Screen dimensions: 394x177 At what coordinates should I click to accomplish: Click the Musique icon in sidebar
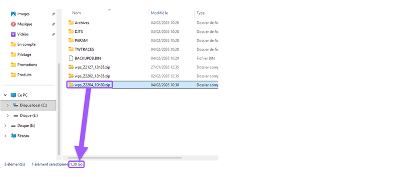13,24
